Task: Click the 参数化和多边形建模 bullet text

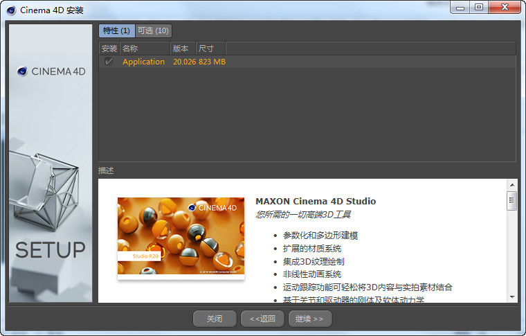Action: point(320,236)
